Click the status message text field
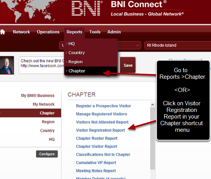Screen dimensions: 211x179 coord(42,65)
